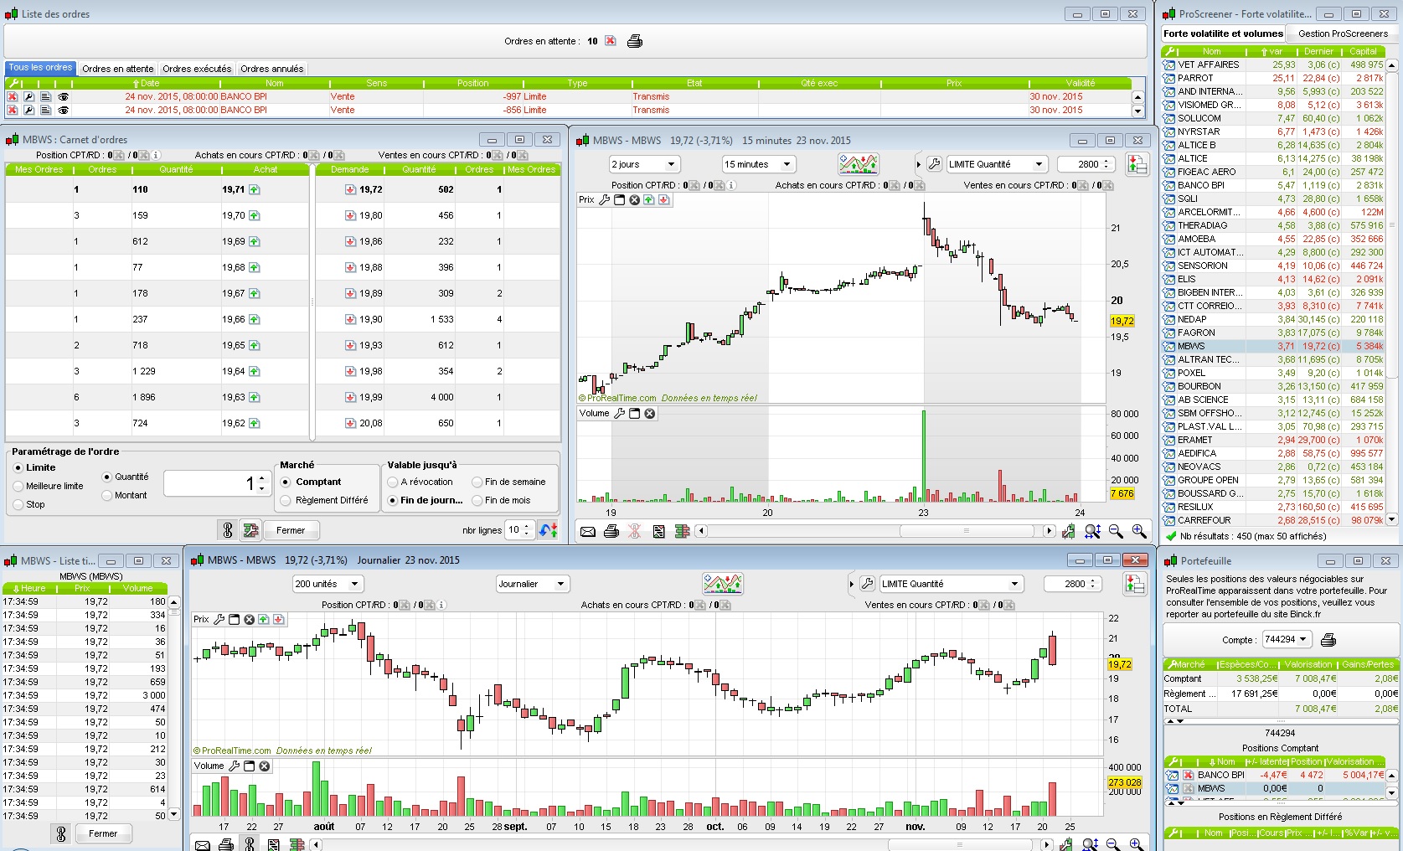The height and width of the screenshot is (851, 1403).
Task: Print the portfolio with the printer icon
Action: pyautogui.click(x=1328, y=640)
